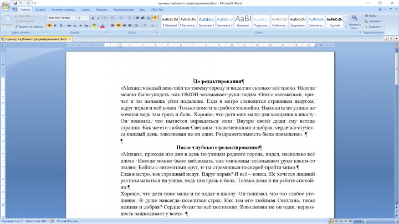
Task: Justify the text alignment
Action: pos(130,25)
